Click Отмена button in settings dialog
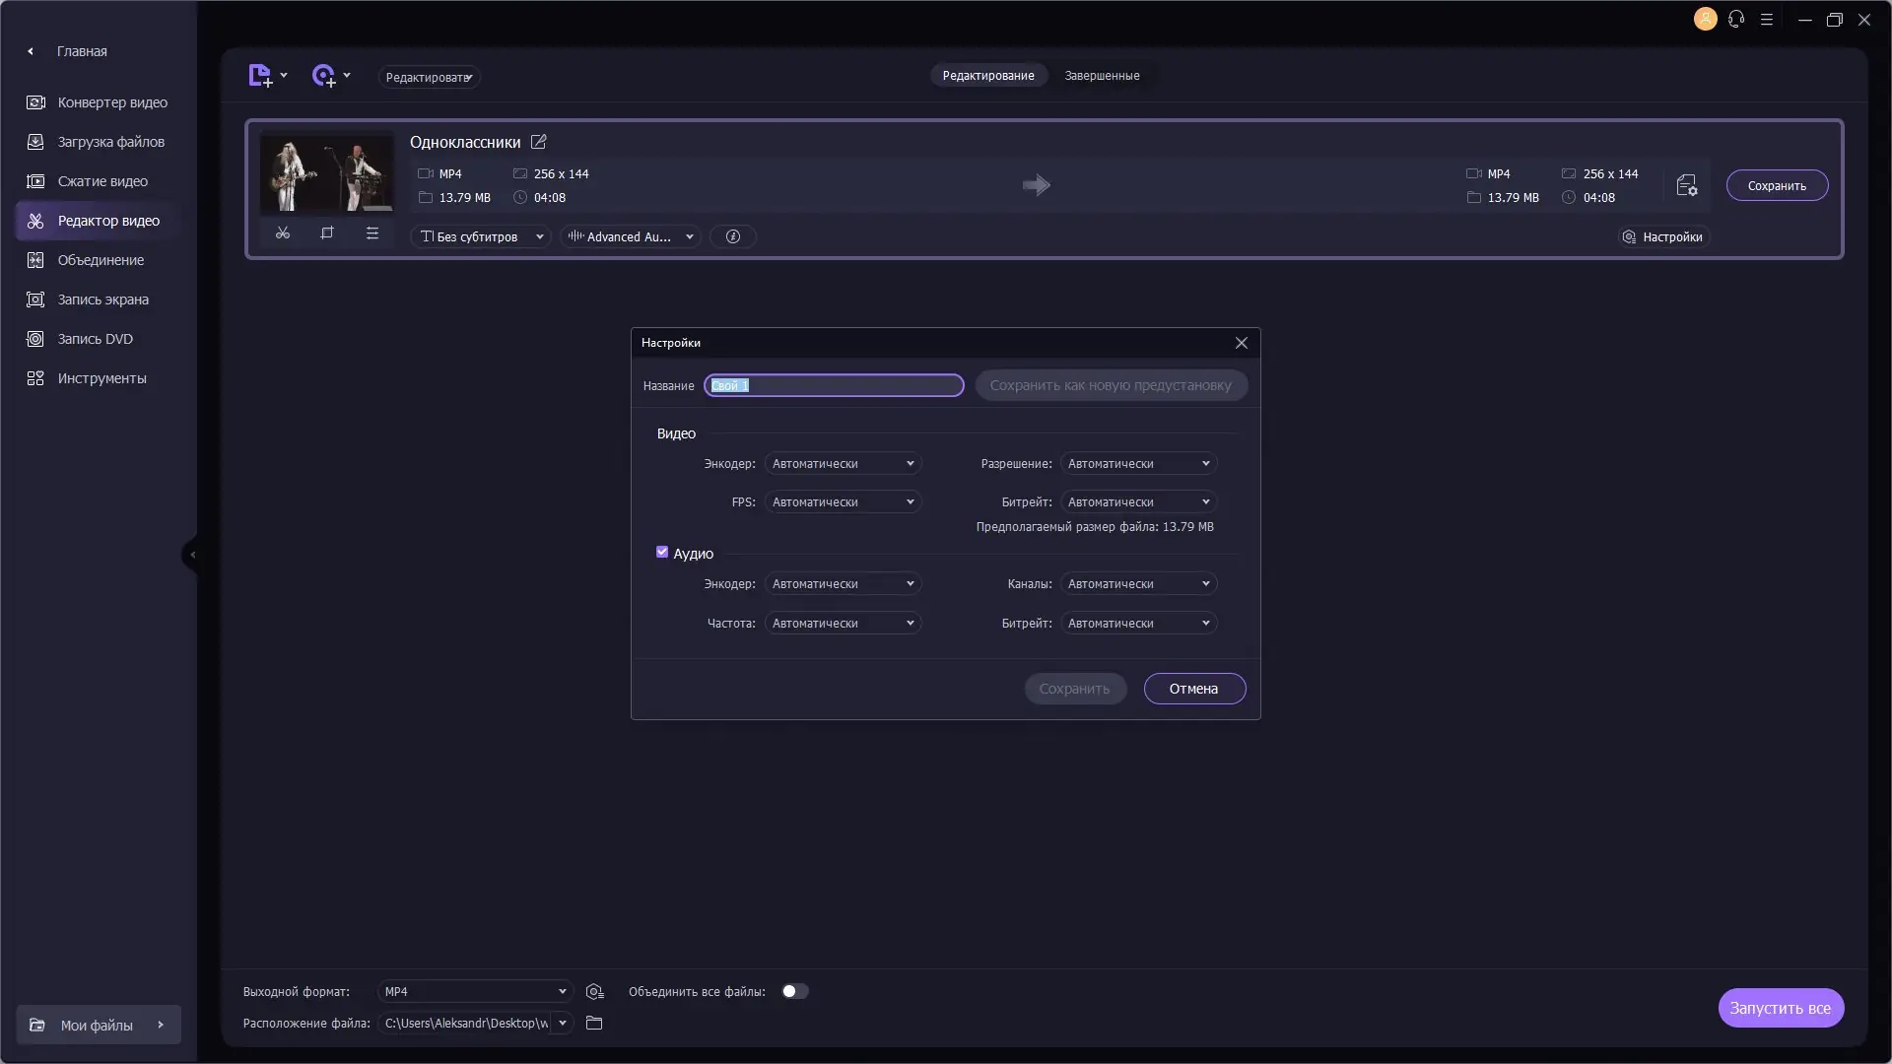This screenshot has width=1892, height=1064. (x=1193, y=689)
